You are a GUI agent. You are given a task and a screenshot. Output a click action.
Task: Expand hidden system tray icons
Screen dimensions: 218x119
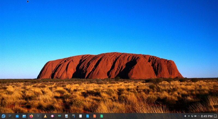[x=199, y=116]
